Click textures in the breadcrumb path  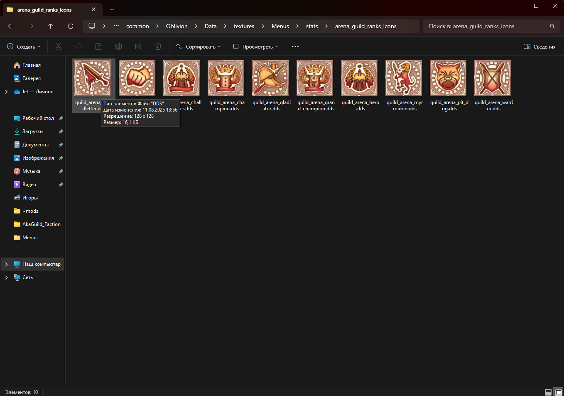244,26
